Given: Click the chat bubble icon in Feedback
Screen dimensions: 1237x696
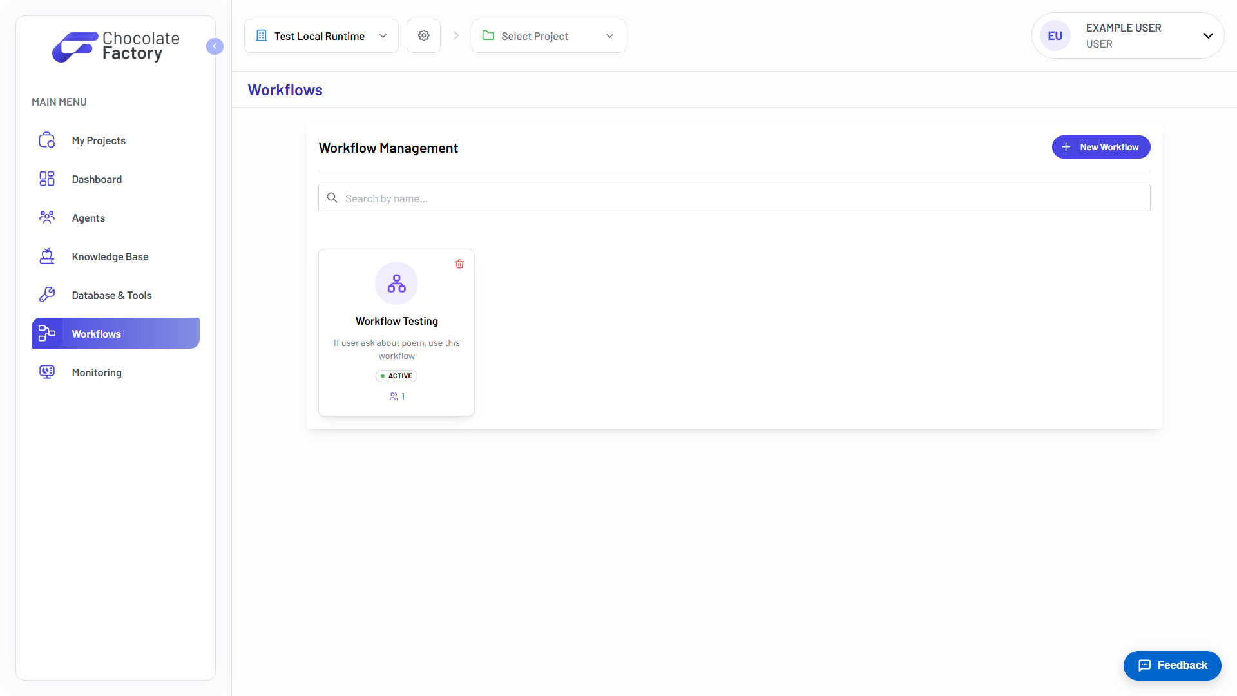Looking at the screenshot, I should [x=1144, y=665].
